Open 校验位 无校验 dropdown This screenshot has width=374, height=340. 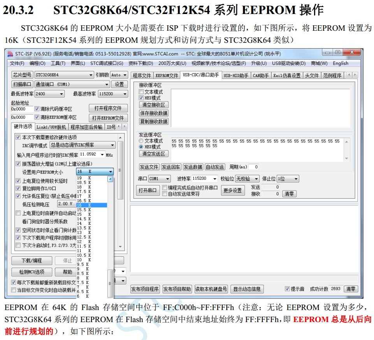pyautogui.click(x=247, y=179)
